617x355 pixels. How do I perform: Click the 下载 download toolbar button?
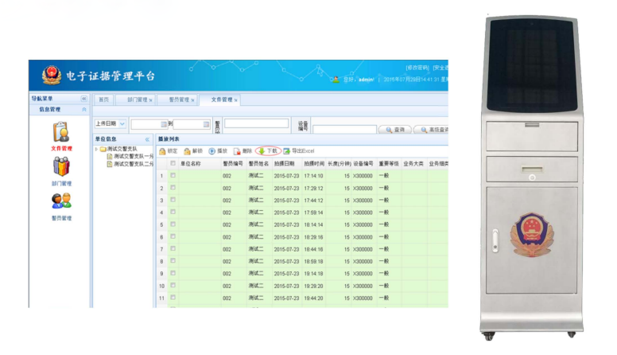pyautogui.click(x=269, y=151)
